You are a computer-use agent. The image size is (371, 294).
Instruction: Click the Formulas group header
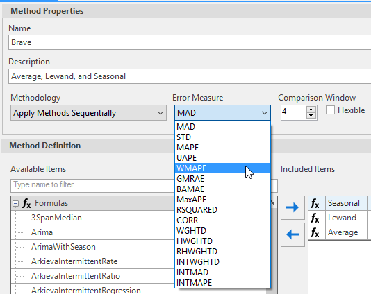[93, 203]
